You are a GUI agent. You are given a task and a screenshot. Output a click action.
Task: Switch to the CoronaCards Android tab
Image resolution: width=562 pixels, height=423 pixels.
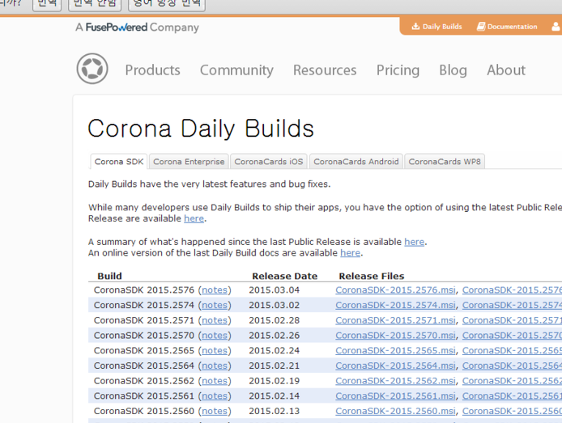[356, 162]
